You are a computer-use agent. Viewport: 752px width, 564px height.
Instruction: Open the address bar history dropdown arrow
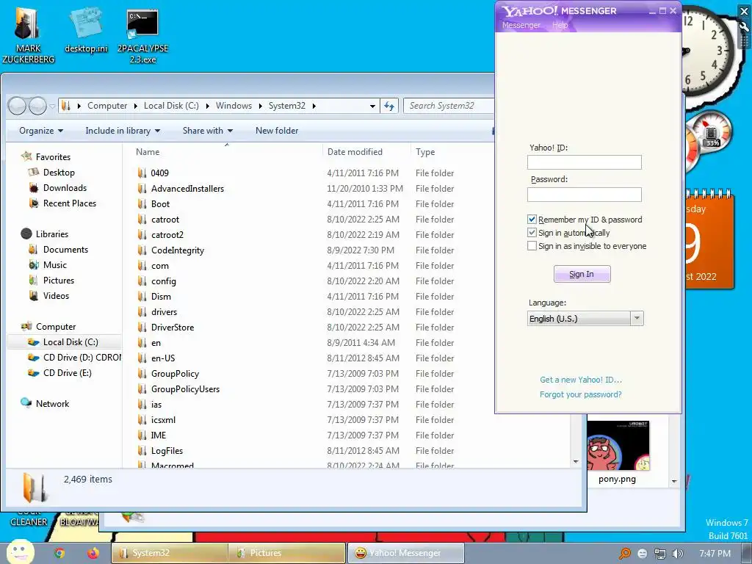pos(372,106)
